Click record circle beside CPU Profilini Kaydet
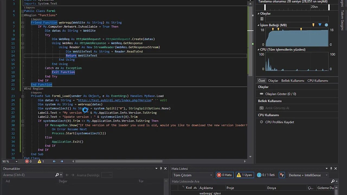The width and height of the screenshot is (347, 195). click(x=261, y=122)
